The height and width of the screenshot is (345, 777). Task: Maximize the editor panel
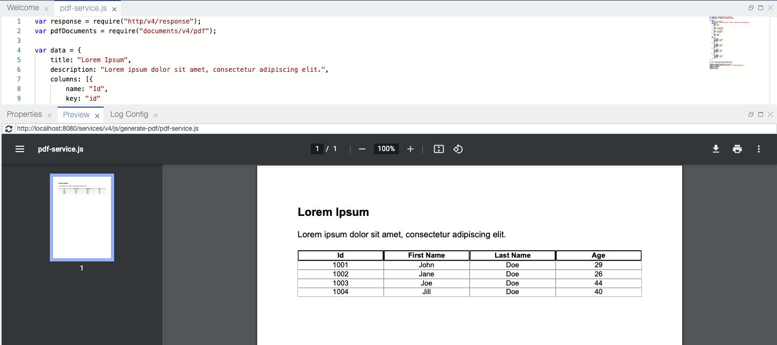coord(760,8)
